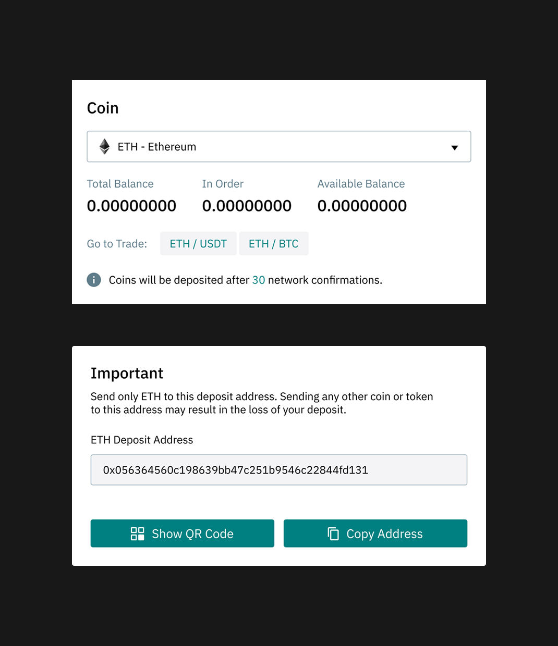Click the copy clipboard icon
The width and height of the screenshot is (558, 646).
(x=333, y=533)
